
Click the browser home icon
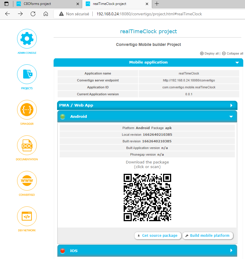tap(45, 14)
